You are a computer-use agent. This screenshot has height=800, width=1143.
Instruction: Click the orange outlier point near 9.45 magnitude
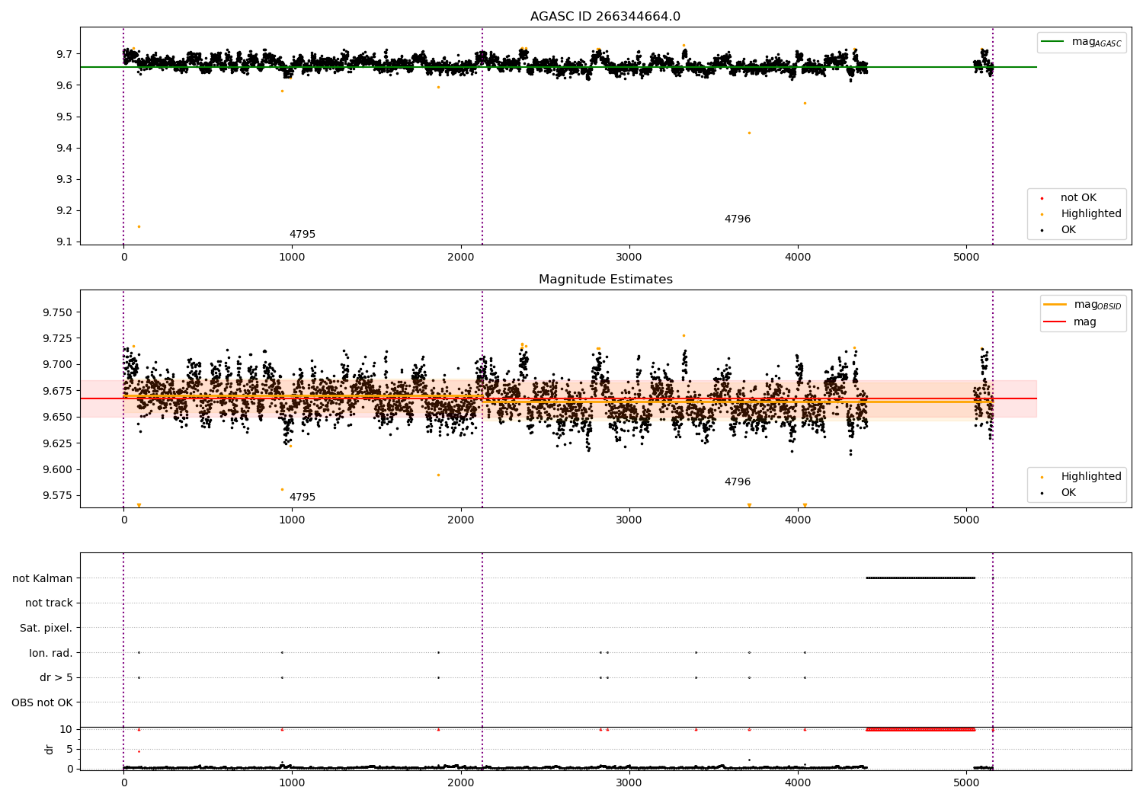(x=749, y=133)
